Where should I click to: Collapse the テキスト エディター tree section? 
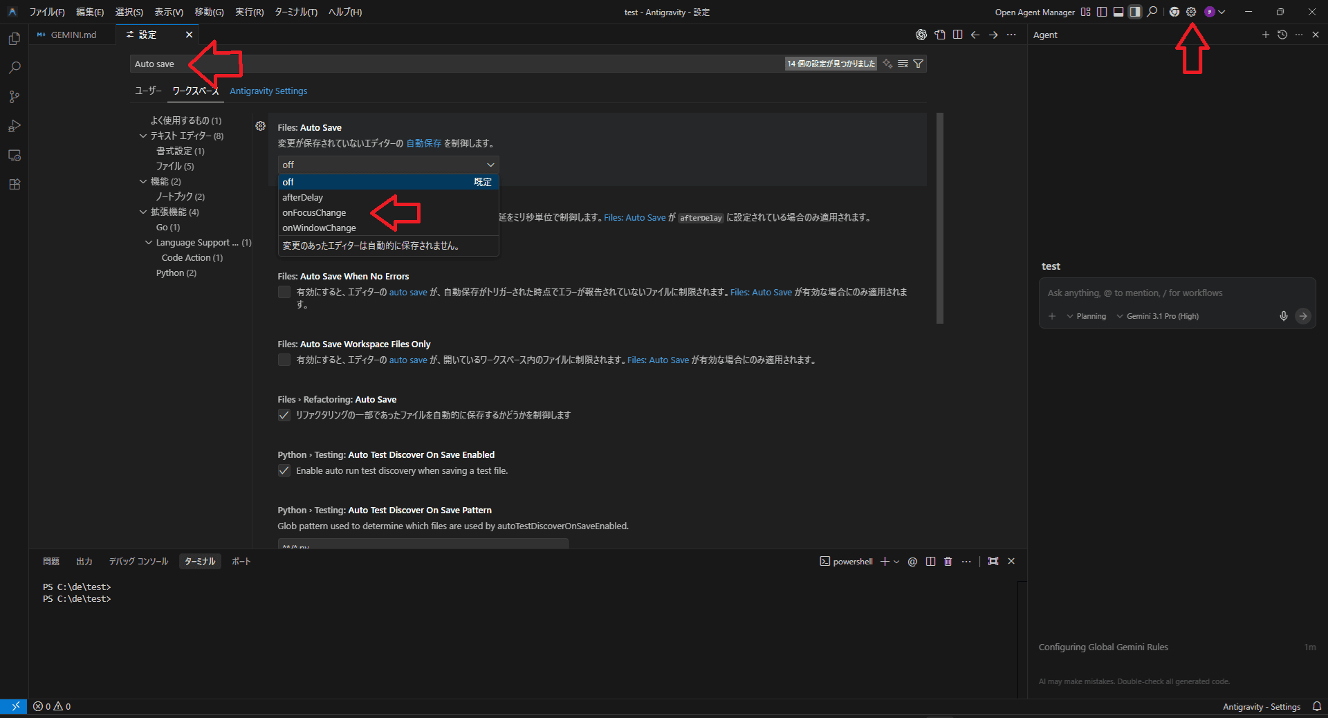[x=143, y=136]
